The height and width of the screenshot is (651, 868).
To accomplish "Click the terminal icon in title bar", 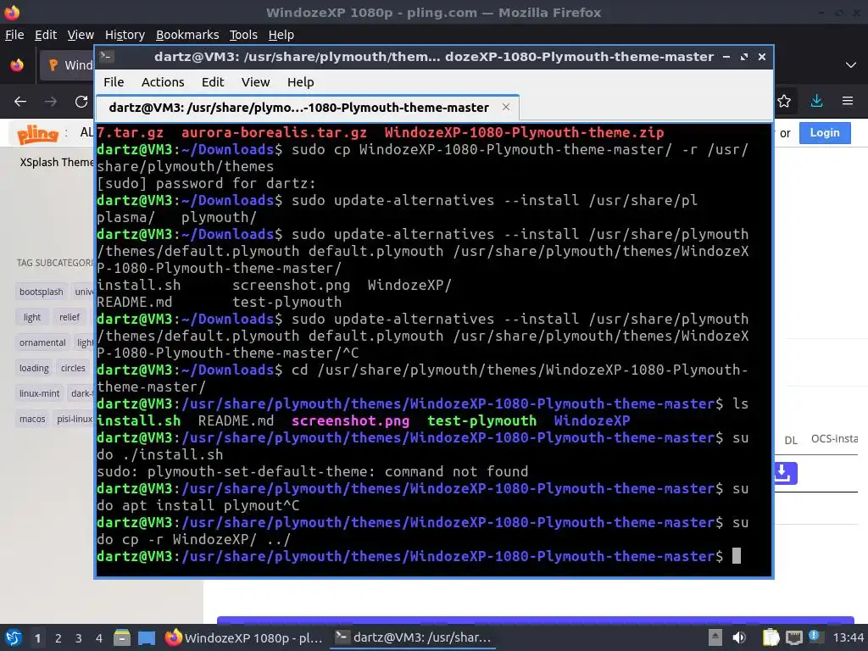I will (107, 57).
